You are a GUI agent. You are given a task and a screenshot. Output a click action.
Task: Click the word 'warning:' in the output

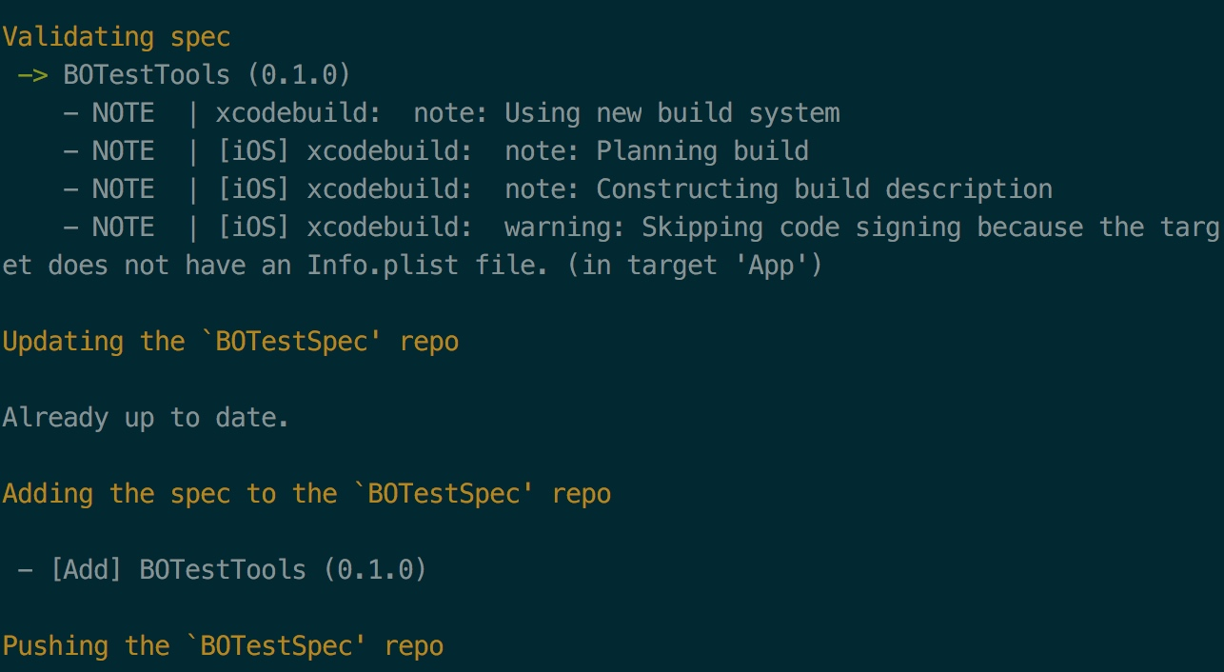click(565, 227)
